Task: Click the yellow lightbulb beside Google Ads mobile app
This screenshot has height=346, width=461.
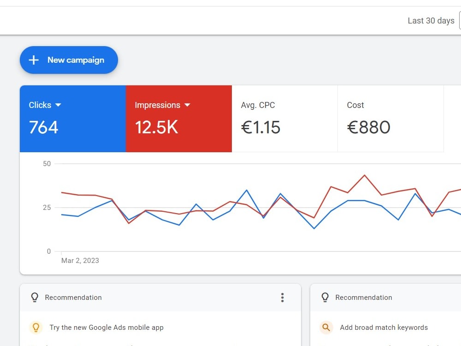Action: [x=36, y=328]
